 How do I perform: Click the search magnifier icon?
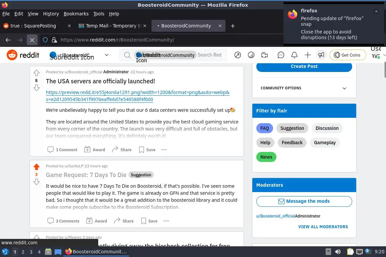pyautogui.click(x=127, y=55)
